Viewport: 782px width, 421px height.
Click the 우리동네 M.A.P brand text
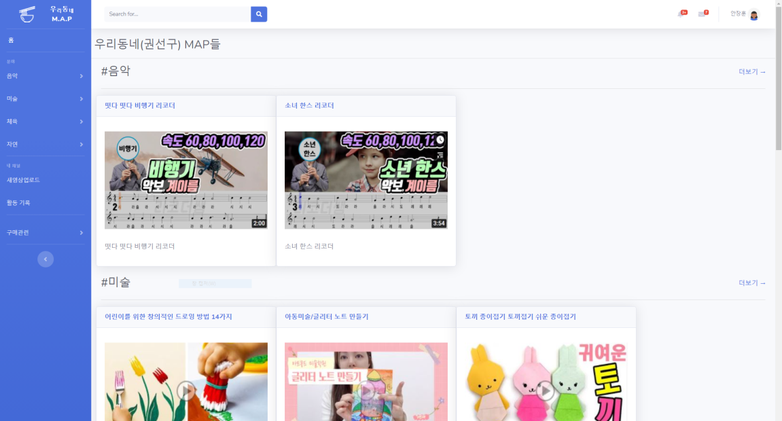coord(62,14)
